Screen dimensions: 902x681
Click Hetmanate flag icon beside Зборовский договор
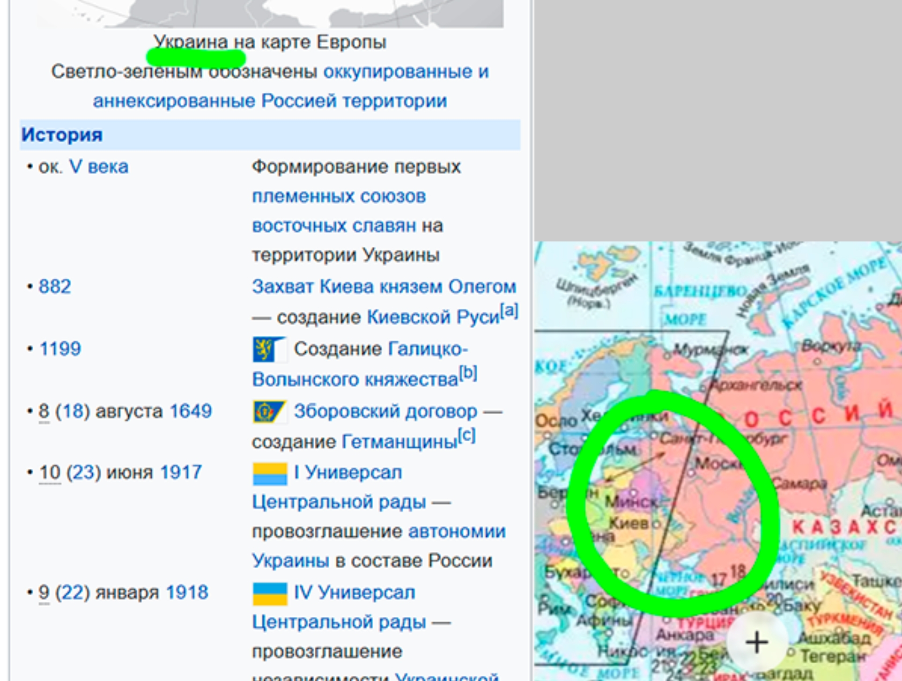click(269, 412)
